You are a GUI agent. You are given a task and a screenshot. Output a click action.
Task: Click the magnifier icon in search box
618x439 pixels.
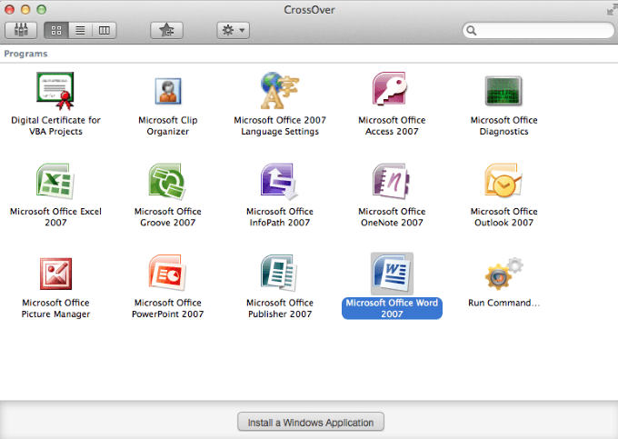pos(472,30)
